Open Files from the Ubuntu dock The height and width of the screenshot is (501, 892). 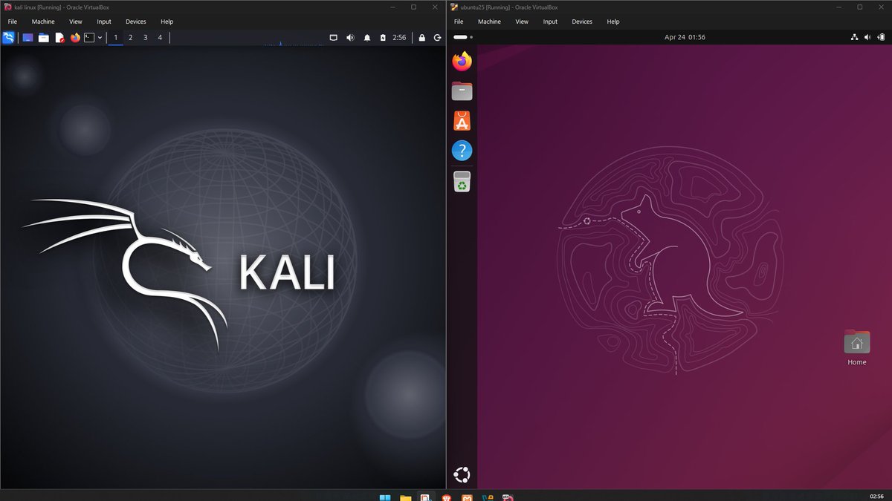(462, 91)
